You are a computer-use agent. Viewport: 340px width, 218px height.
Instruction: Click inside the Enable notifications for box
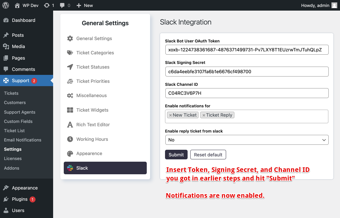(x=247, y=117)
